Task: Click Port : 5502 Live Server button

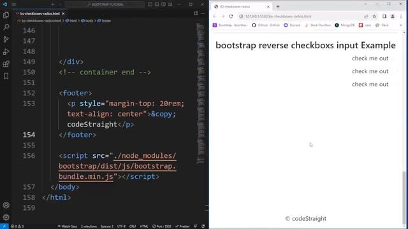Action: pyautogui.click(x=161, y=226)
